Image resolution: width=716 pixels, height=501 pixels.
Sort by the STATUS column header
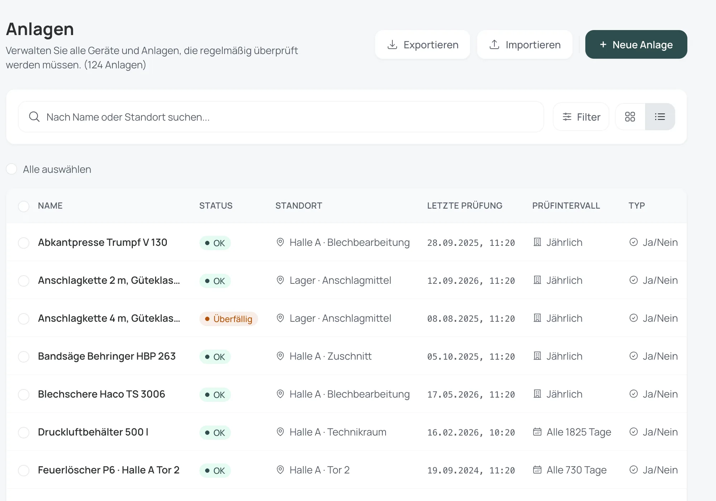pos(216,206)
